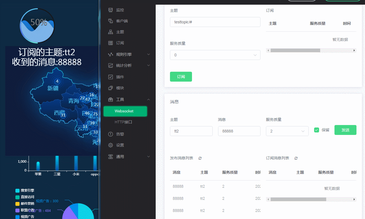
Task: Open the 监控 monitoring icon in sidebar
Action: pos(111,10)
